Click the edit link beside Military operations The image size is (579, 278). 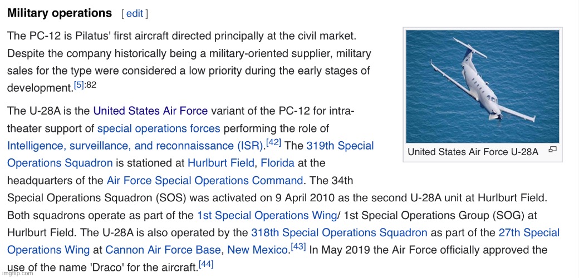(135, 13)
